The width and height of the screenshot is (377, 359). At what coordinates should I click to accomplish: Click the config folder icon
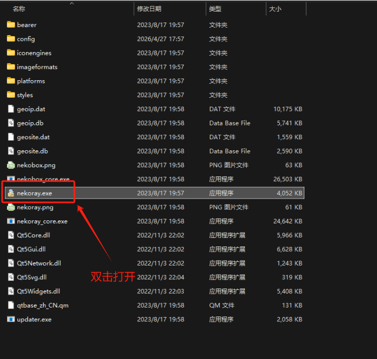tap(11, 39)
